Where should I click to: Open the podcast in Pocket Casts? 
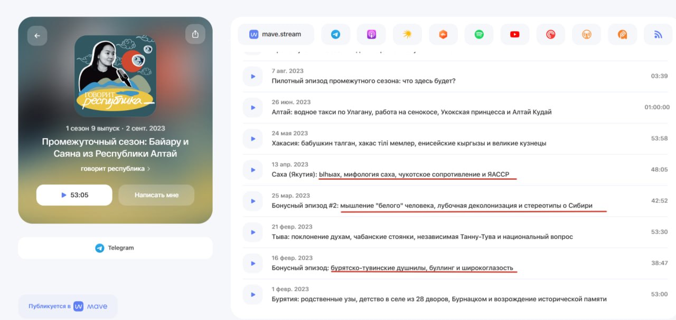pyautogui.click(x=550, y=33)
